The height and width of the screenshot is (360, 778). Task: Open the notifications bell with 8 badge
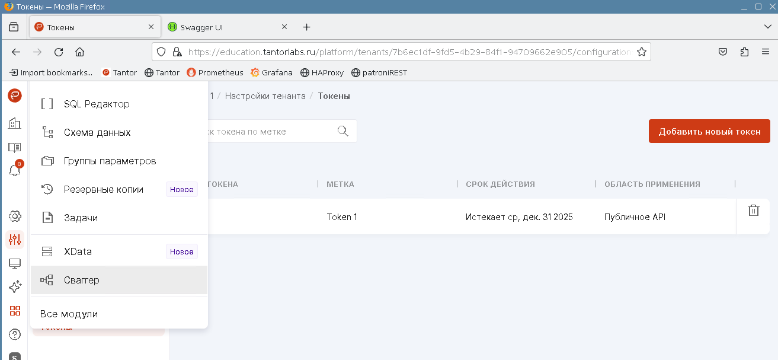pyautogui.click(x=15, y=170)
